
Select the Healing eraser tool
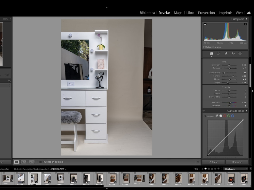226,53
